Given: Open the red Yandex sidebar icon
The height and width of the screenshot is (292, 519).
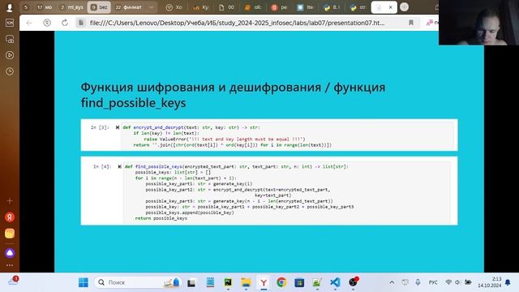Looking at the screenshot, I should point(10,217).
